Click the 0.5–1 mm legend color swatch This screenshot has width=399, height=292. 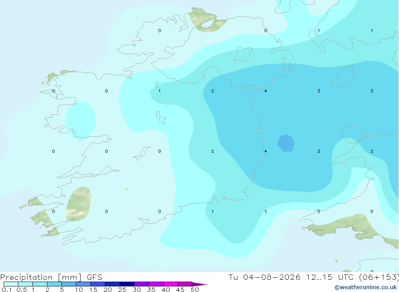25,284
